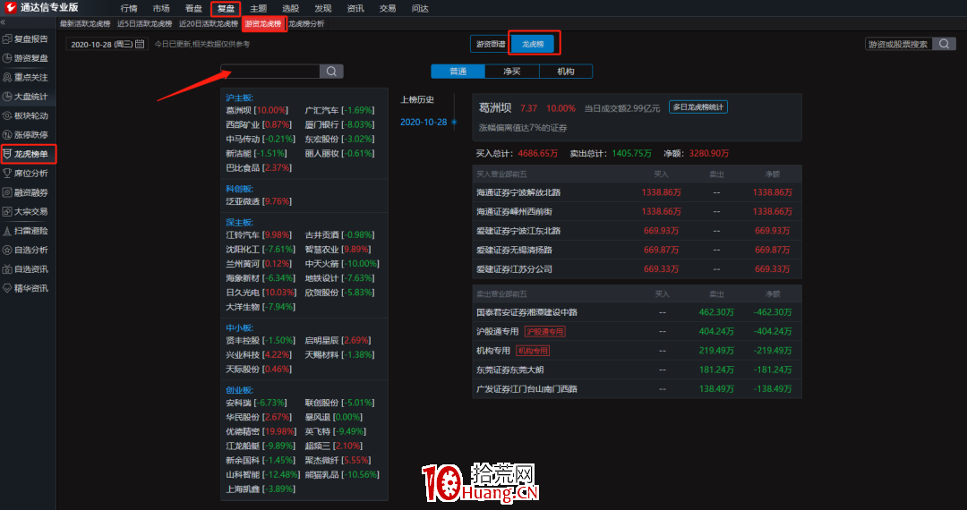The image size is (967, 510).
Task: Switch to 游资龙虎榜 tab
Action: click(x=262, y=24)
